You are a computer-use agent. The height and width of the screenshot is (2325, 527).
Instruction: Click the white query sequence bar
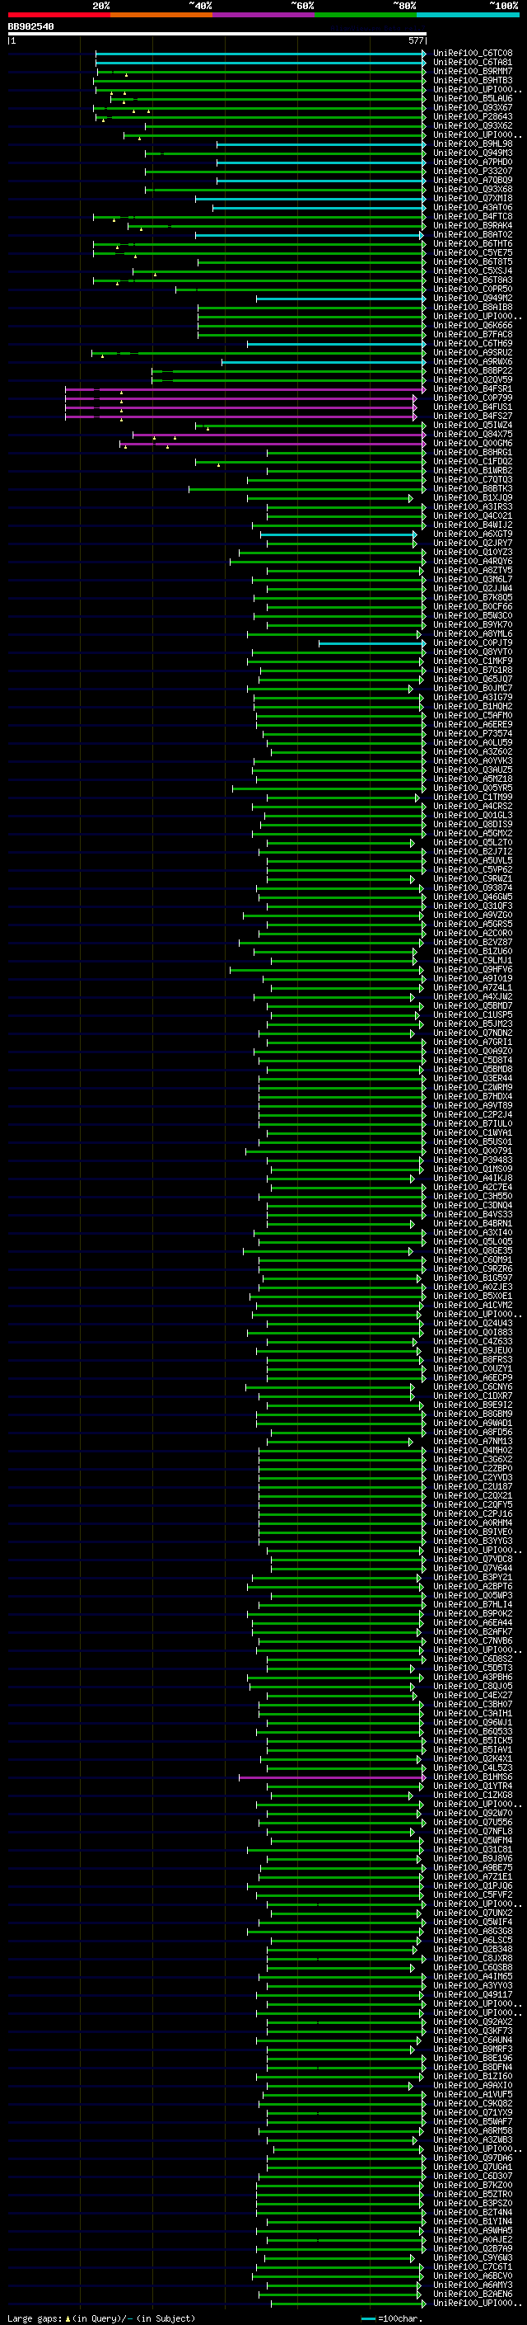coord(217,33)
